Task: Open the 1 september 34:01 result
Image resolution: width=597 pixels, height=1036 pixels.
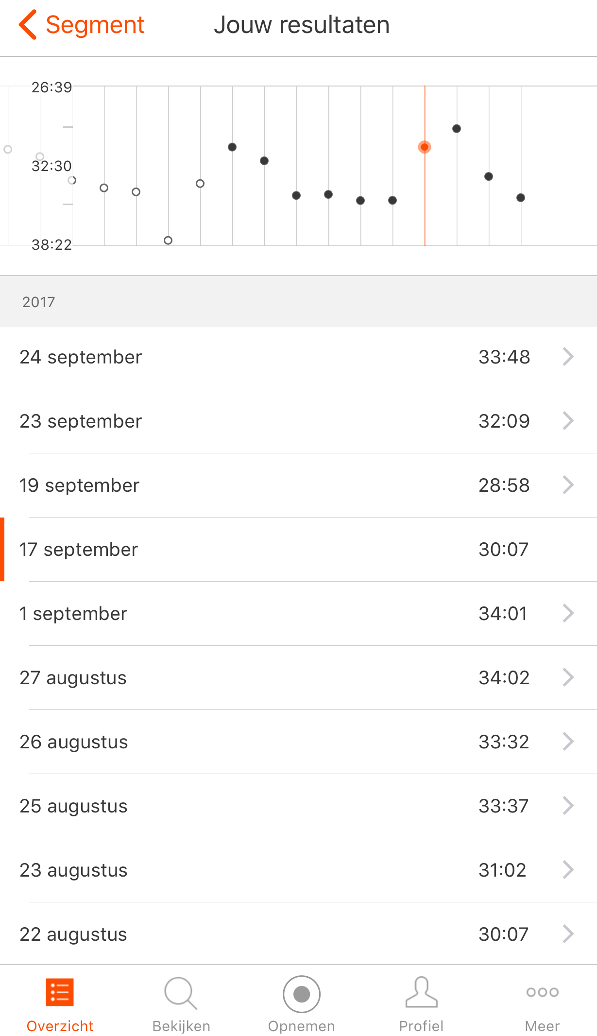Action: pyautogui.click(x=298, y=614)
